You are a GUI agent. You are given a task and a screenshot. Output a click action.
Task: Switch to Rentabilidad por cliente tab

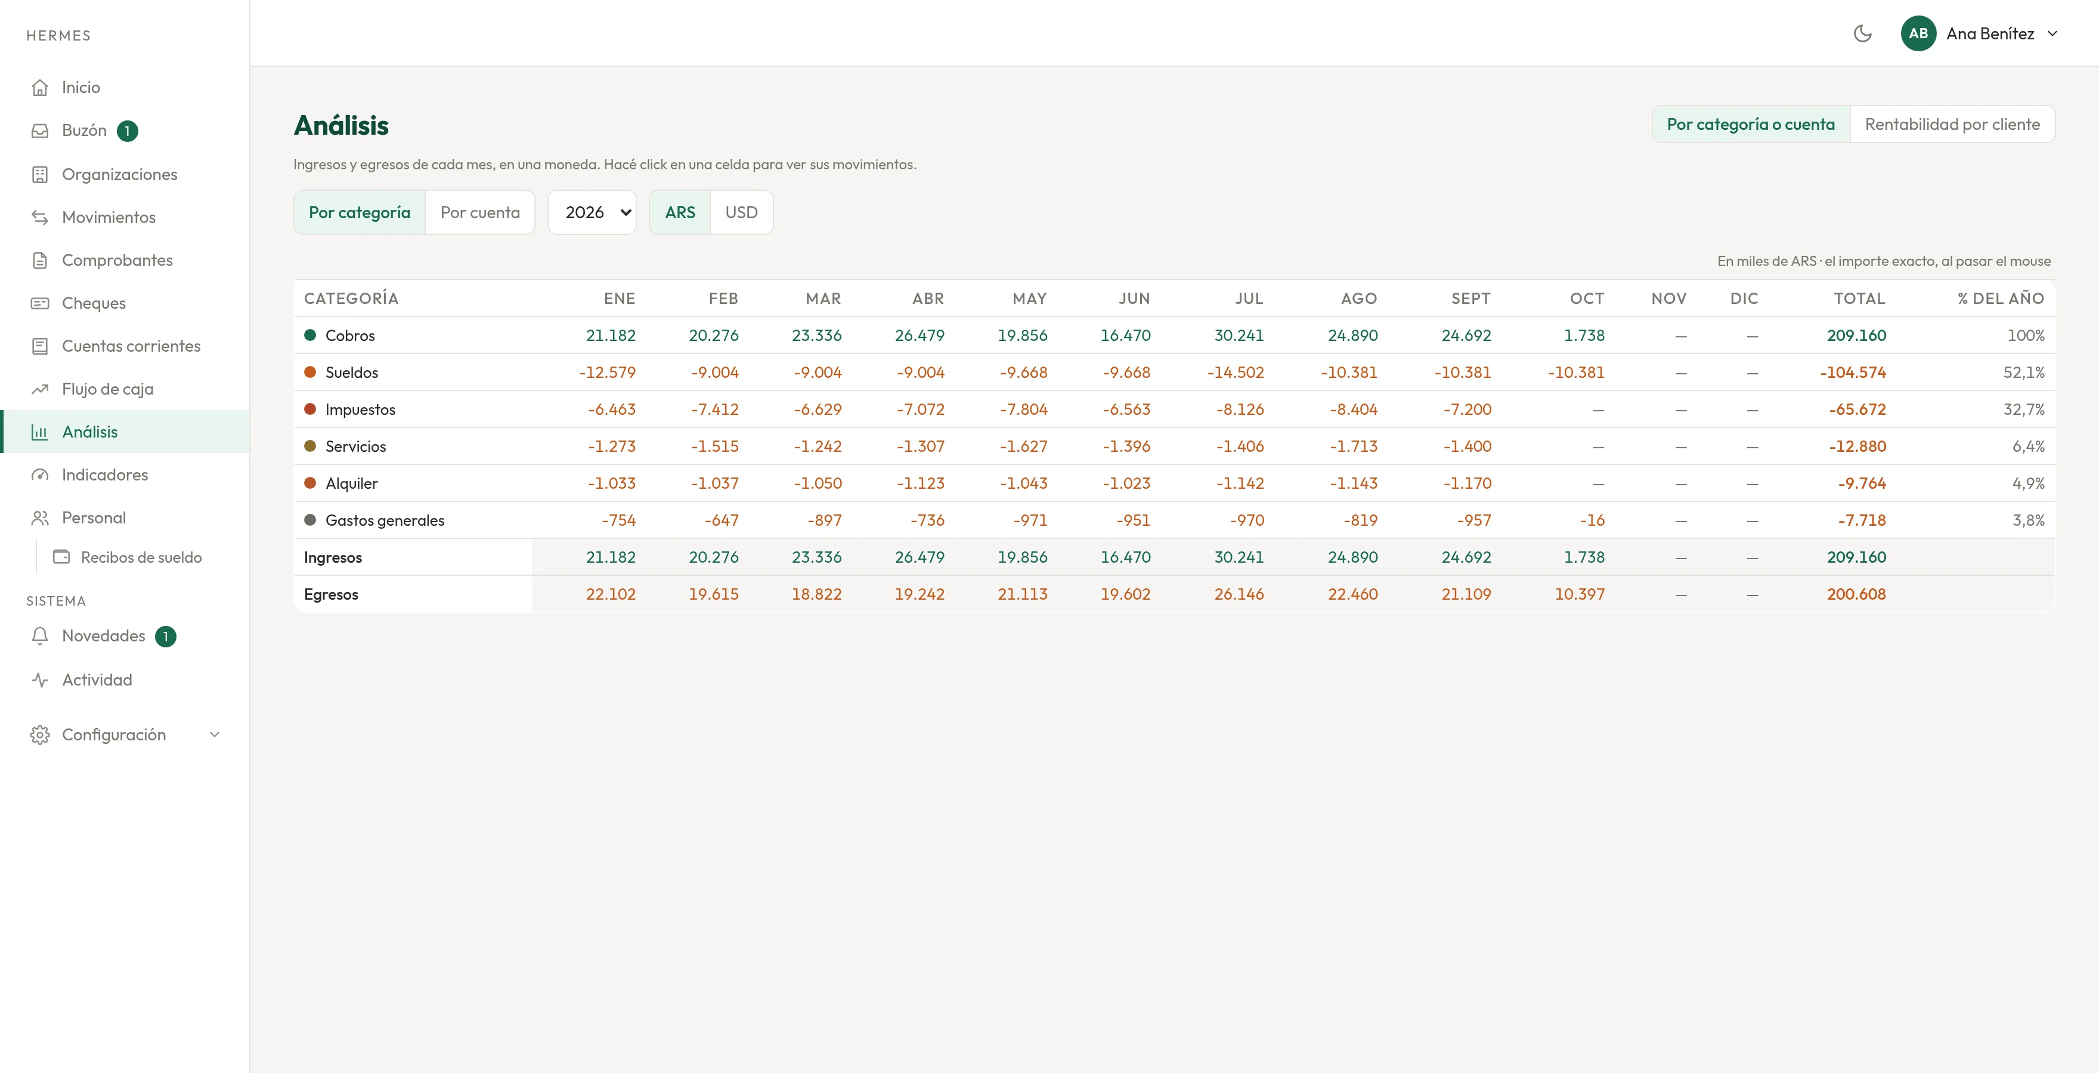coord(1952,124)
